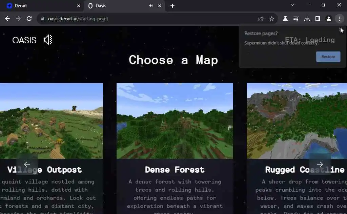Click the browser forward arrow
Screen dimensions: 347x214
(18, 19)
